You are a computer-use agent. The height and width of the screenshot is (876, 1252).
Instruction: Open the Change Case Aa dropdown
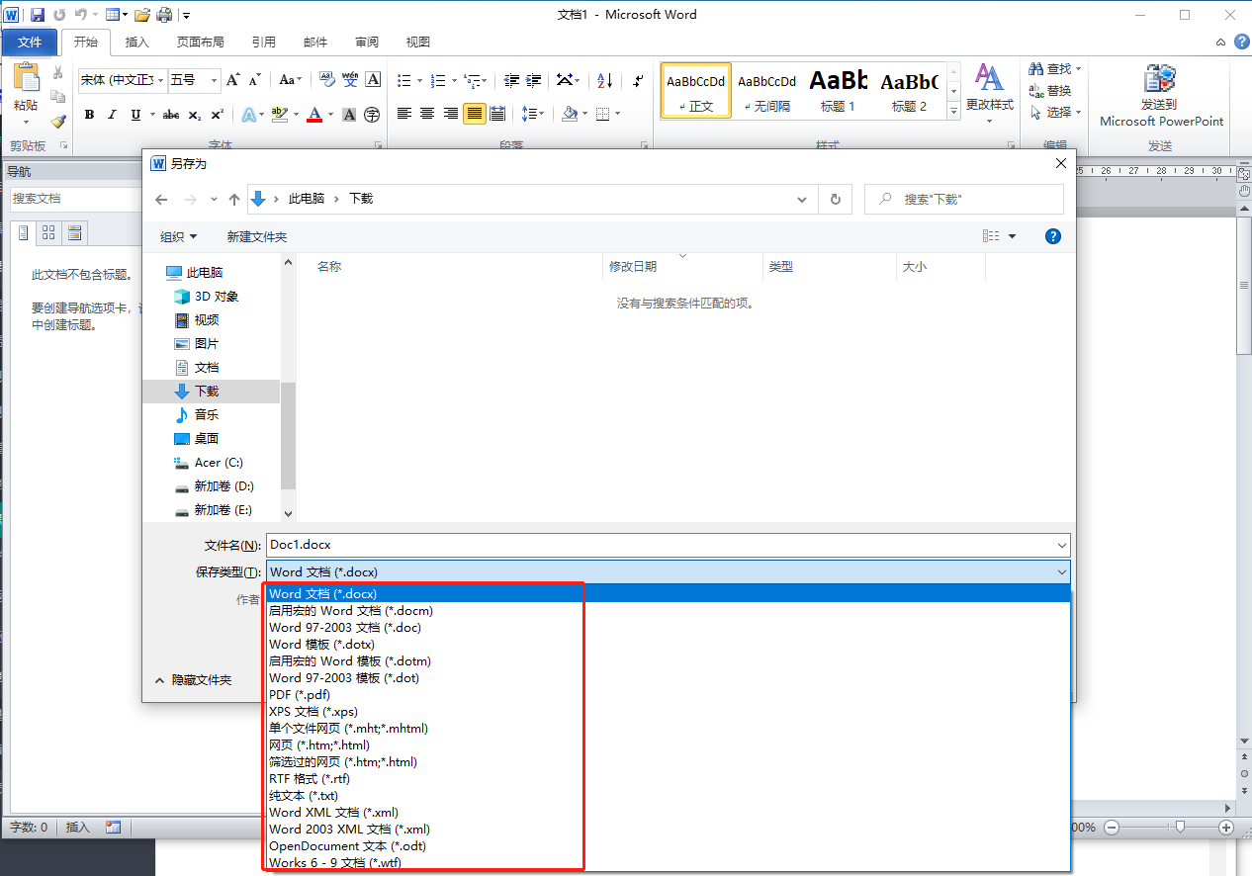(291, 80)
